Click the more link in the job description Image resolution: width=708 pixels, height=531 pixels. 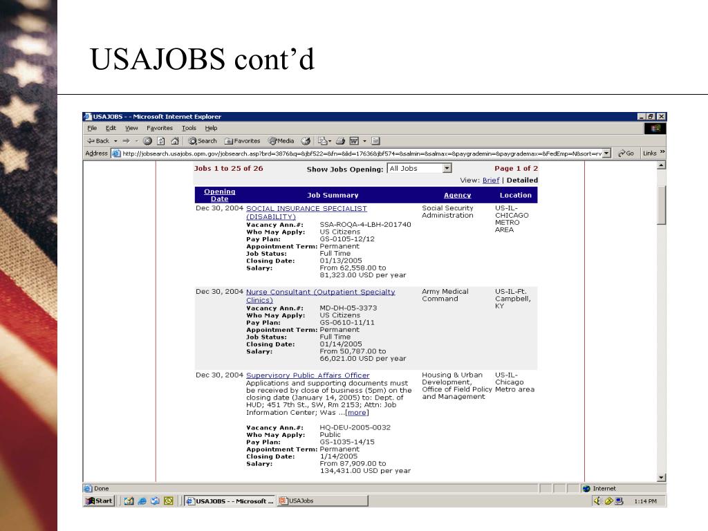(x=357, y=412)
